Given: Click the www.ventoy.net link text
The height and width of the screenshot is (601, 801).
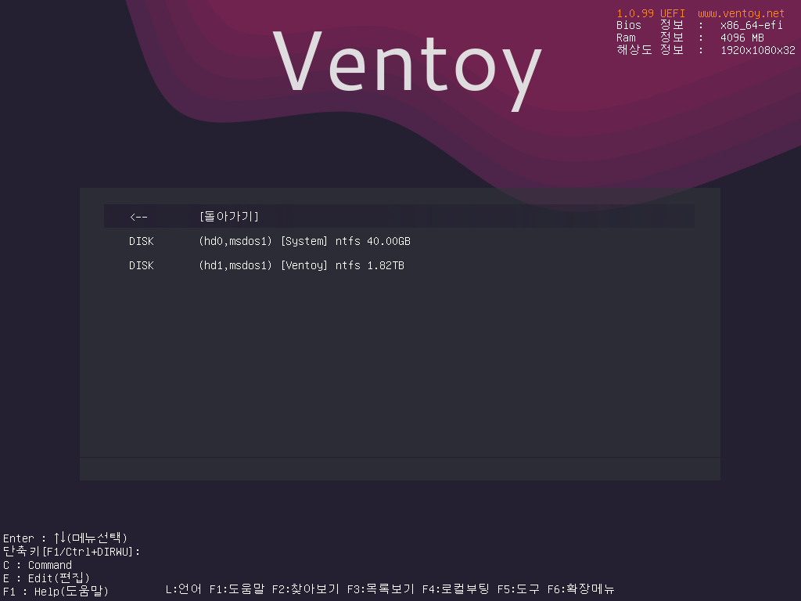Looking at the screenshot, I should [741, 13].
